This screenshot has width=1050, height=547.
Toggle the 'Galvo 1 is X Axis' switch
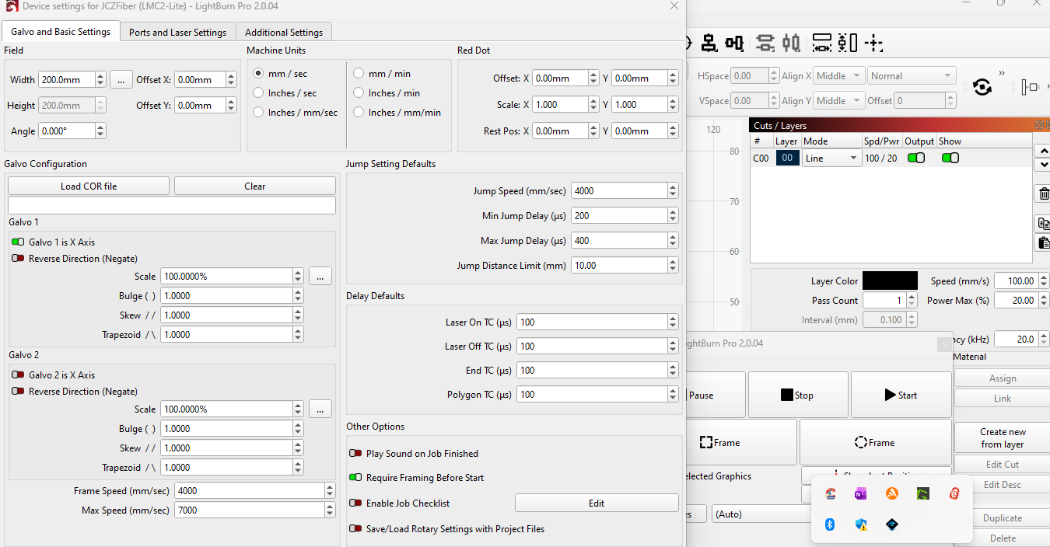(18, 242)
